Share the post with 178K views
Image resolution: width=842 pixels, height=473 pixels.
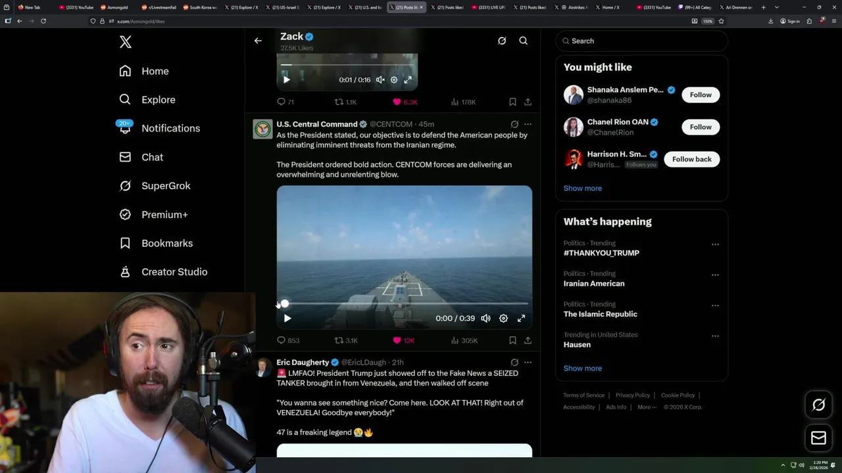click(528, 102)
